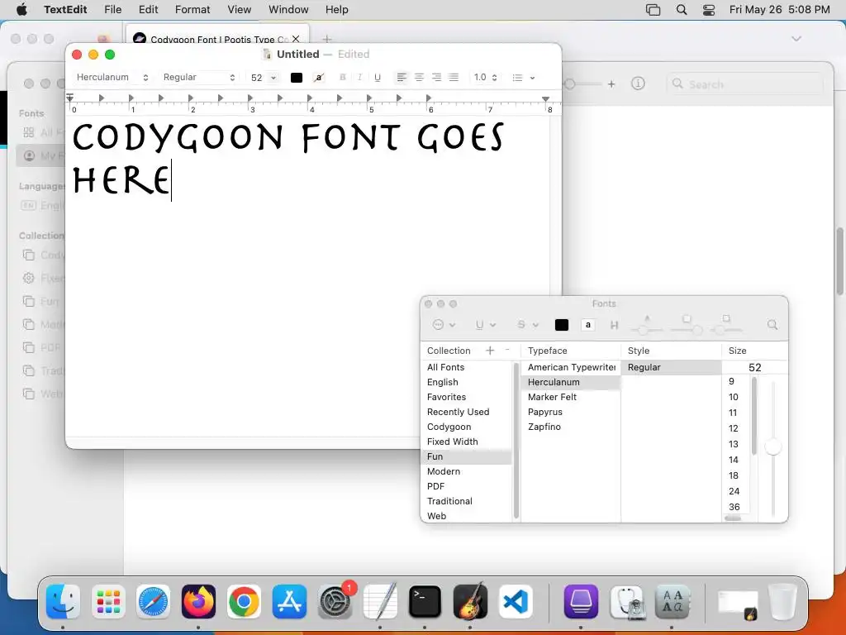Launch Firefox from the Dock
This screenshot has height=635, width=846.
point(198,602)
